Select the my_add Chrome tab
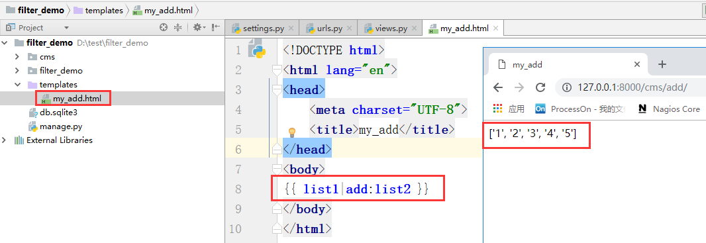706x243 pixels. (x=568, y=64)
